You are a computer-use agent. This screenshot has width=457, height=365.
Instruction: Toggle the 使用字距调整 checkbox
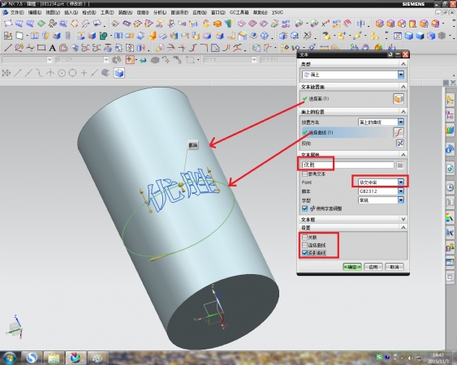pyautogui.click(x=305, y=208)
